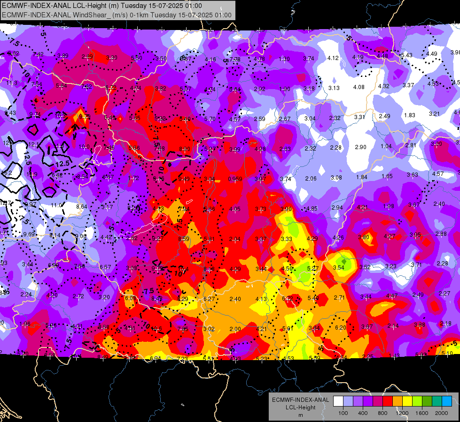460x422 pixels.
Task: Click the LCL-Height header line at top
Action: pyautogui.click(x=102, y=6)
